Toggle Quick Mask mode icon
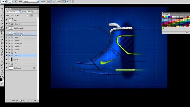The image size is (190, 107). 2,84
